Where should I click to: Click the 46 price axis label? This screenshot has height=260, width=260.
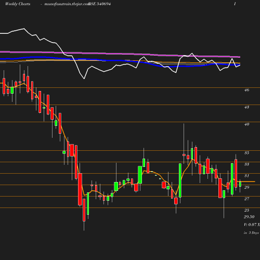click(246, 90)
